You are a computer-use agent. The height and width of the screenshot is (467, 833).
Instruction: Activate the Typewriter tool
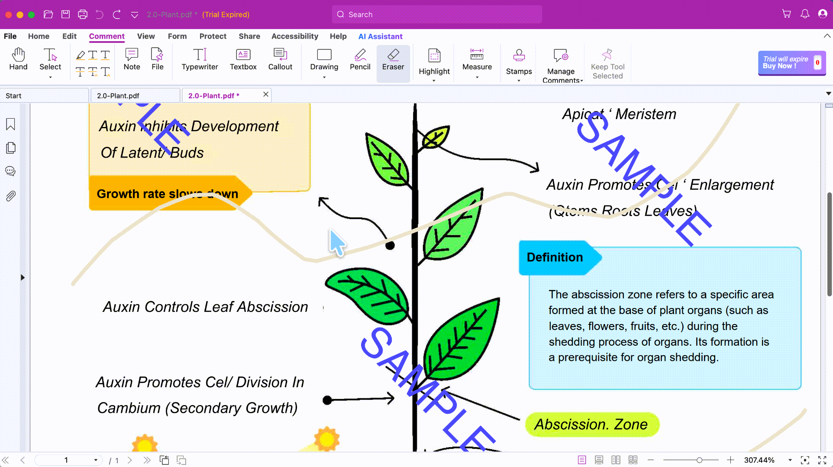coord(200,59)
